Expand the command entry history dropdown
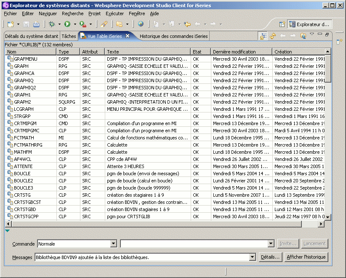 pos(271,244)
